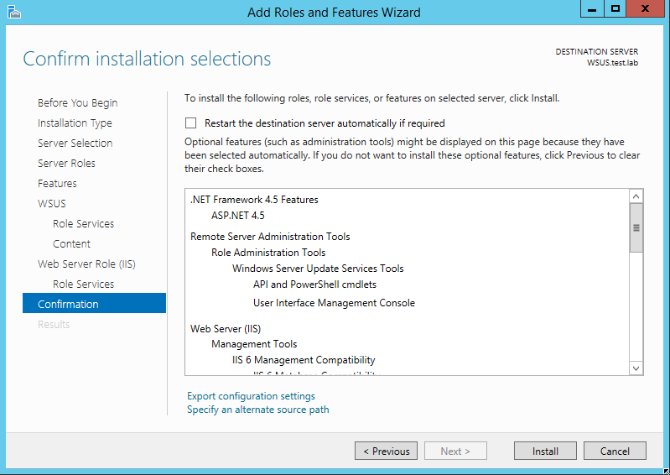Maximize the wizard window
670x475 pixels.
coord(615,9)
